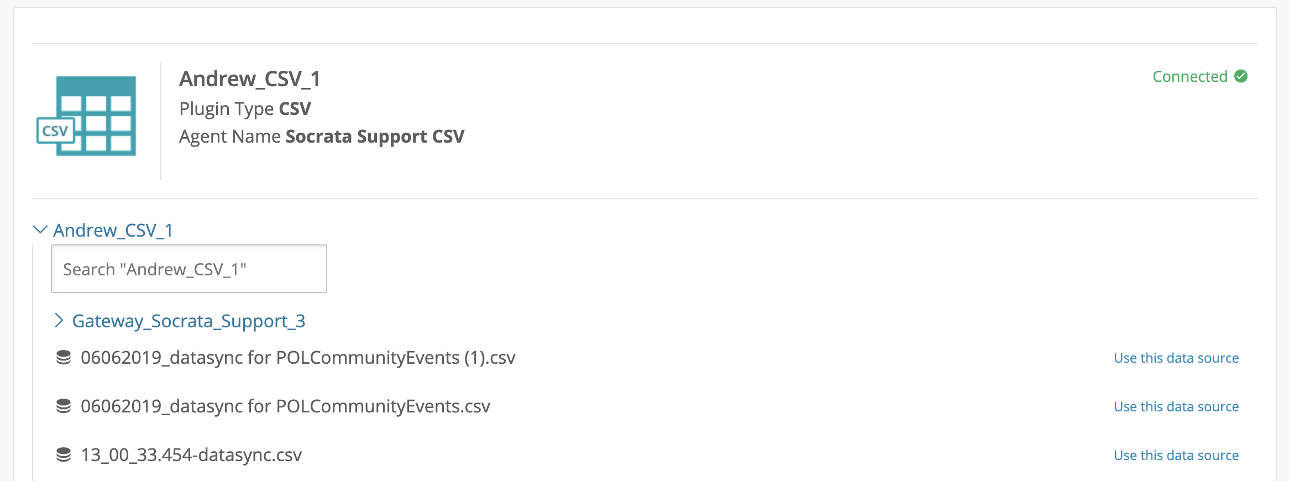The width and height of the screenshot is (1289, 481).
Task: Use data source for 13_00_33.454-datasync.csv
Action: tap(1176, 455)
